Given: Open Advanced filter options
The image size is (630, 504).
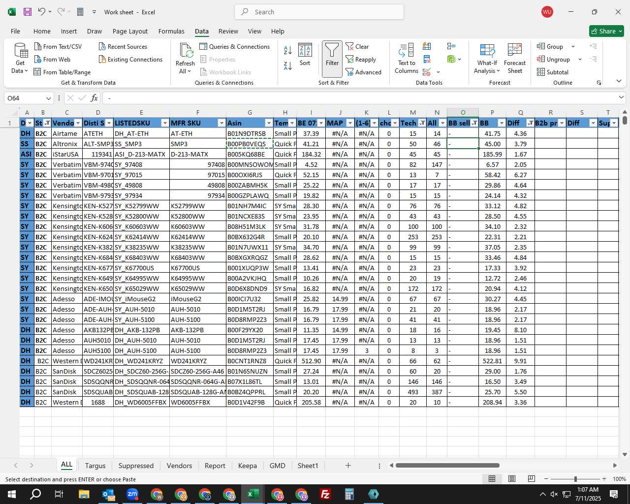Looking at the screenshot, I should (364, 72).
